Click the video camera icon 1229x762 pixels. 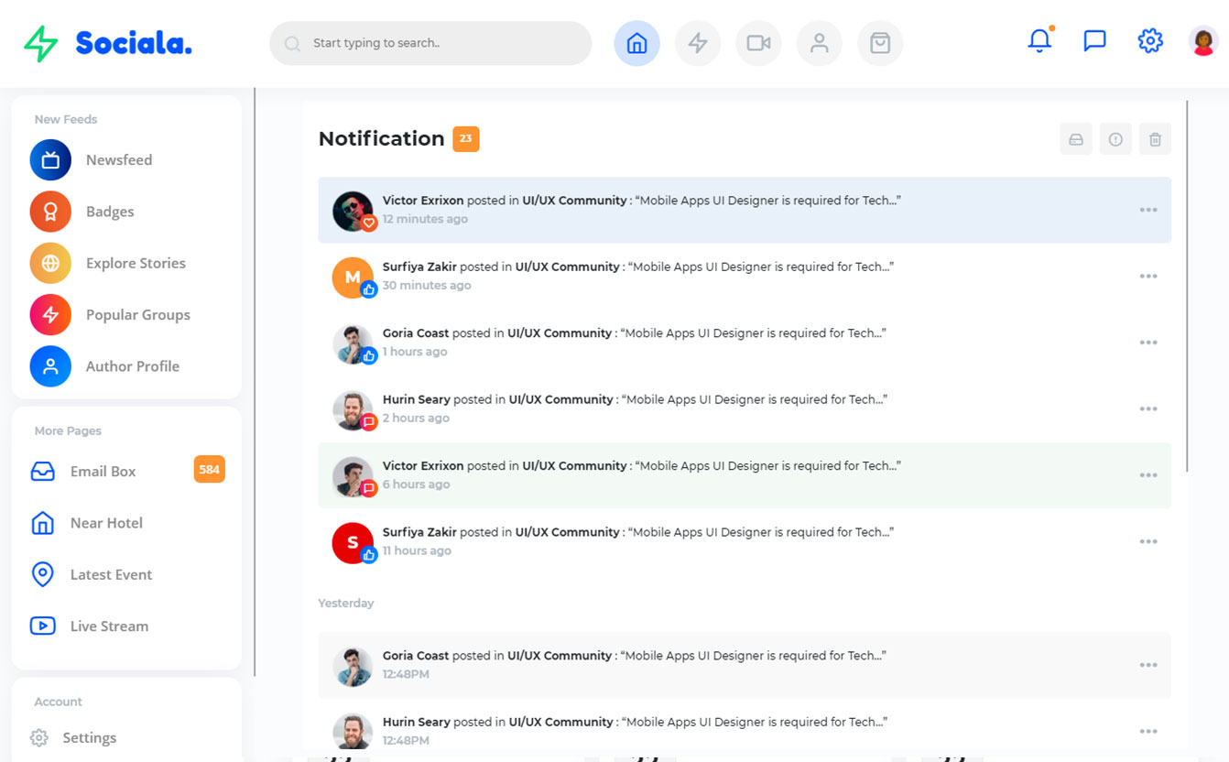coord(758,43)
